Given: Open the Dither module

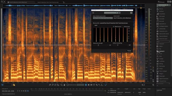Looking at the screenshot, I should pyautogui.click(x=161, y=46).
